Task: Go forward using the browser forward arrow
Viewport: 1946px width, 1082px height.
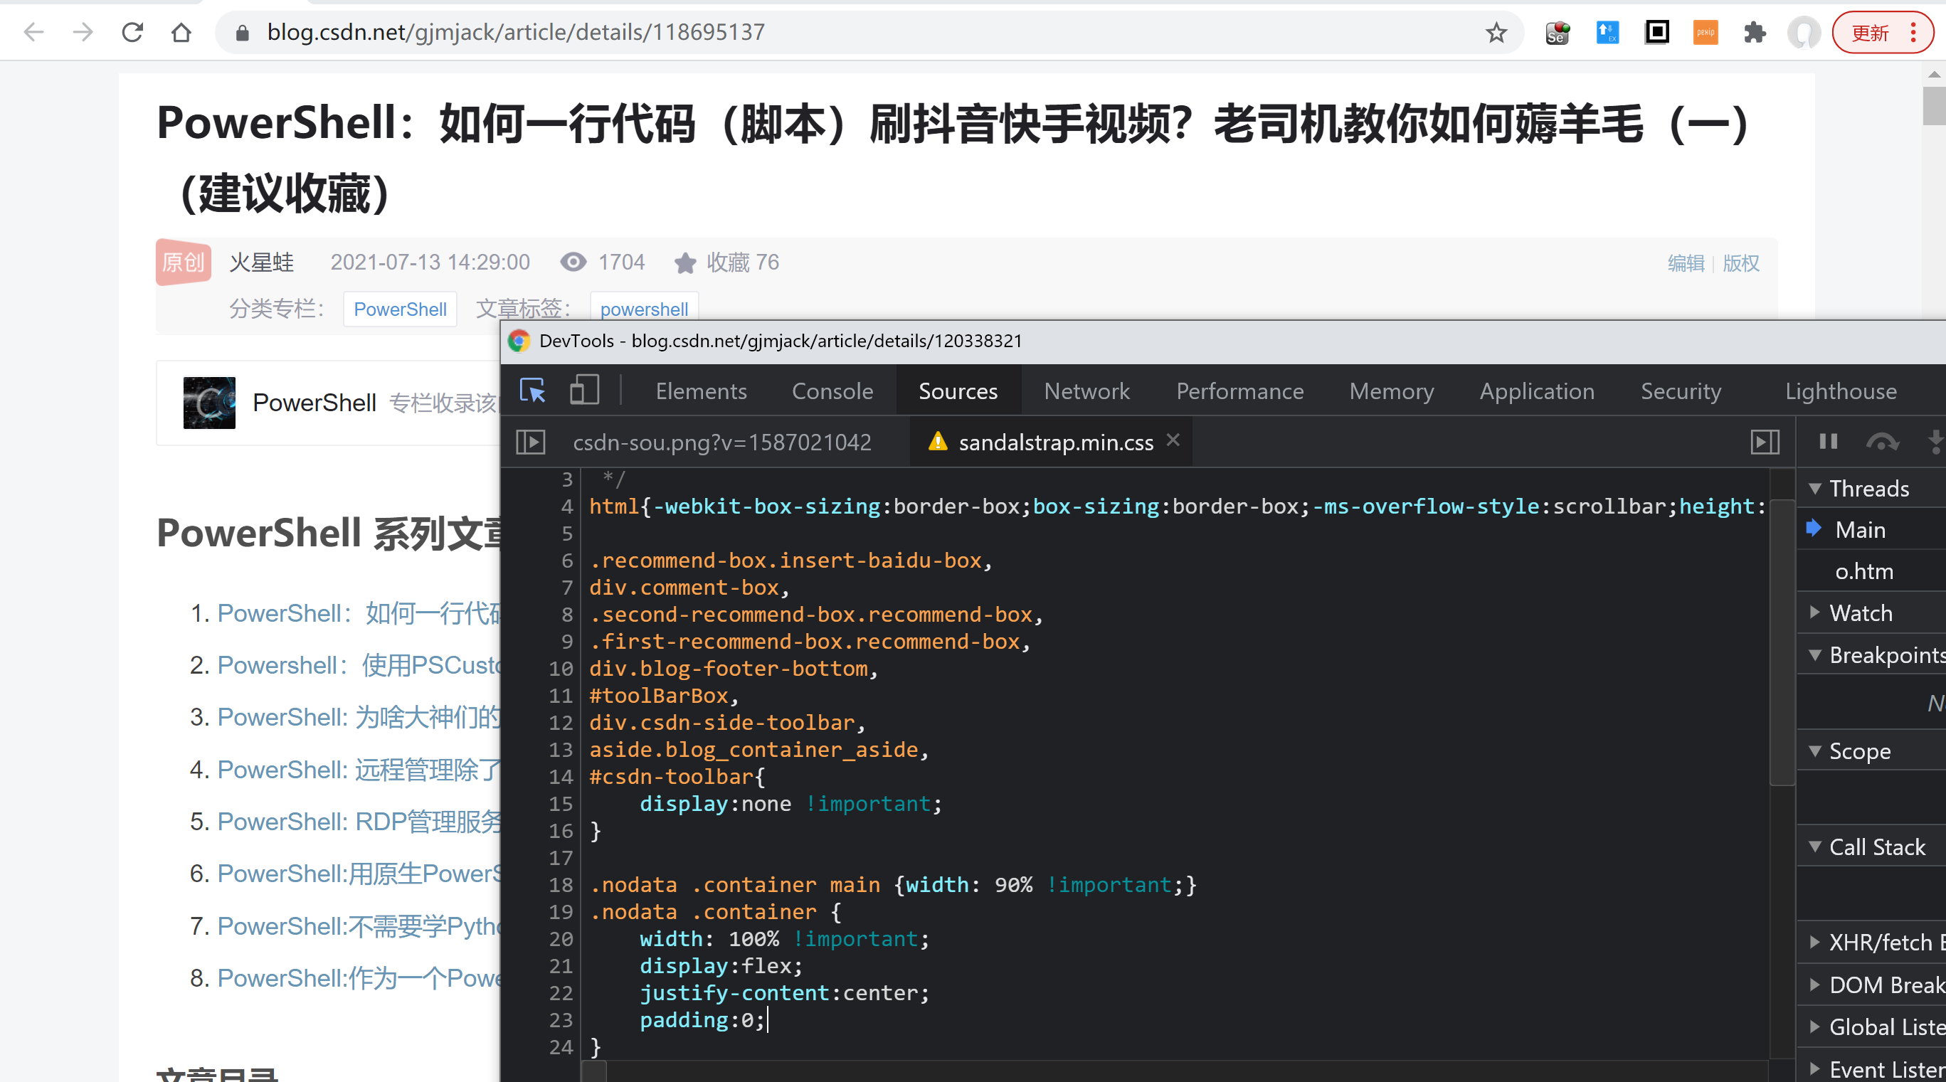Action: coord(83,33)
